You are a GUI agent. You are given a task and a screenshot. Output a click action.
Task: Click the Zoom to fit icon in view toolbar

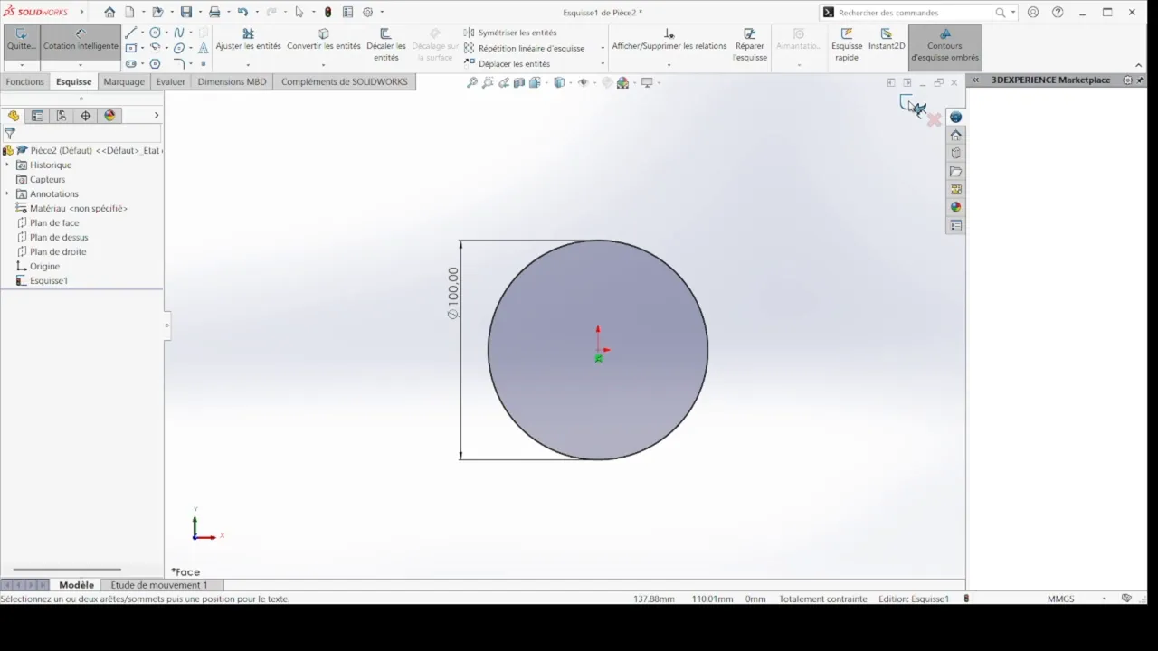(471, 82)
